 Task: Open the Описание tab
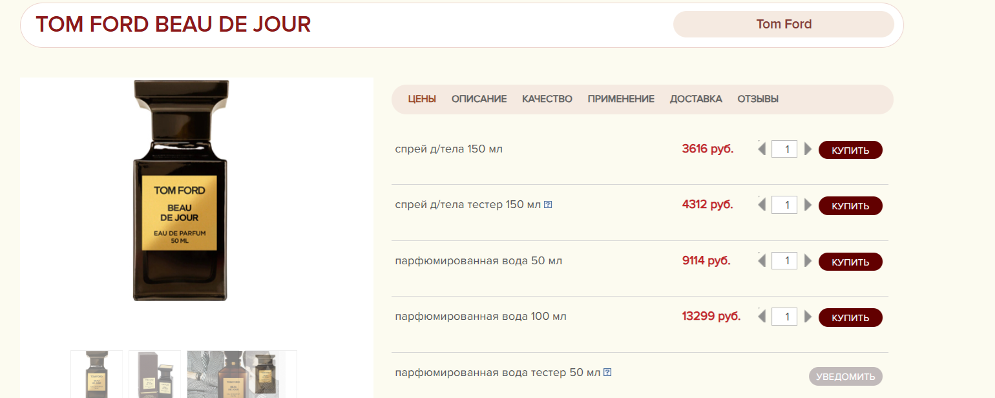click(479, 99)
